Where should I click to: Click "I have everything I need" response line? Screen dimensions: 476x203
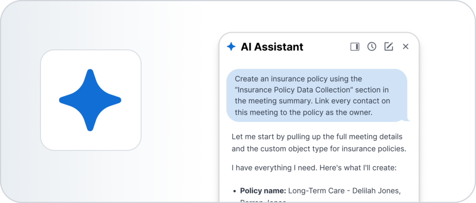tap(314, 168)
